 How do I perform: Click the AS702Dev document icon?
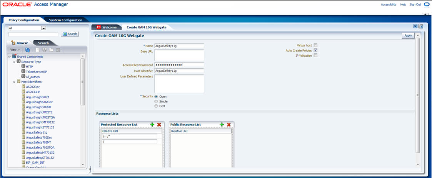23,87
